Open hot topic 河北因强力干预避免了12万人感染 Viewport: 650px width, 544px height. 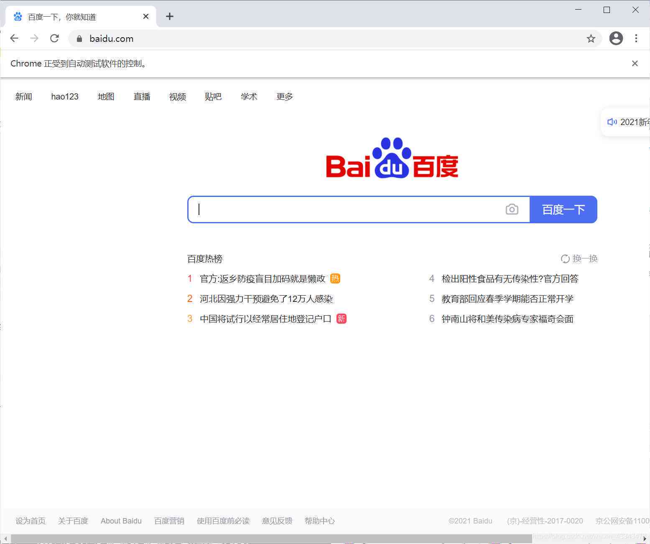(266, 299)
